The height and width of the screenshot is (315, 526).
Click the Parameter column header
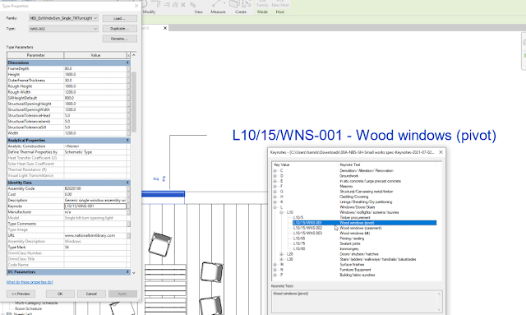coord(35,55)
